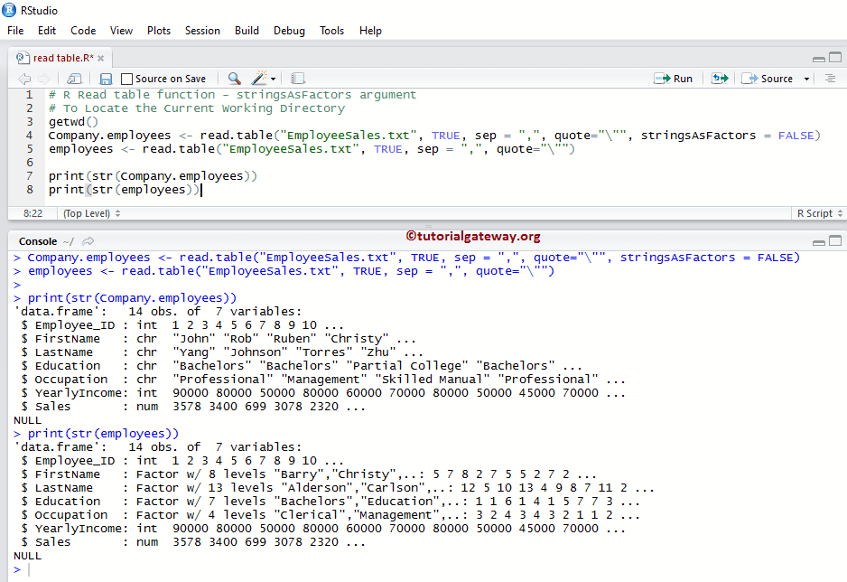Click the R file icon on read table.R tab
Screen dimensions: 847x582
pos(23,57)
